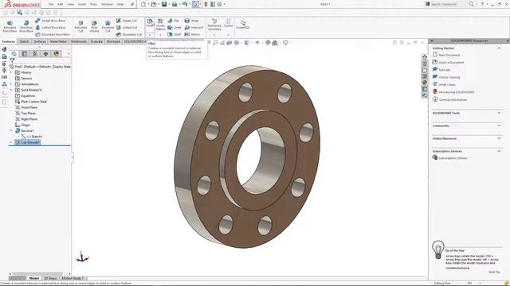Open the Tools menu

tap(93, 4)
